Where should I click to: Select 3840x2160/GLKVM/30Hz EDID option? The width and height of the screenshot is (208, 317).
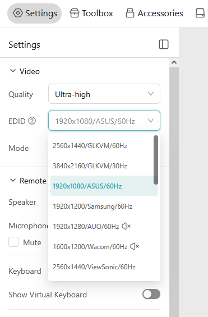coord(104,166)
